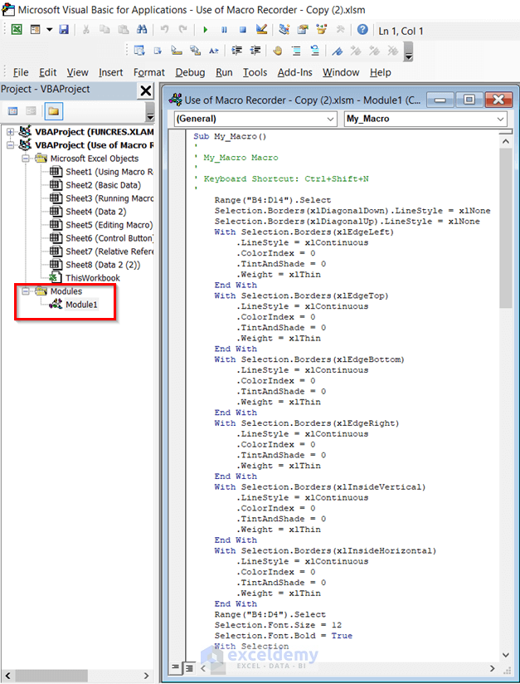Click the Break pause icon
The image size is (520, 684).
224,30
